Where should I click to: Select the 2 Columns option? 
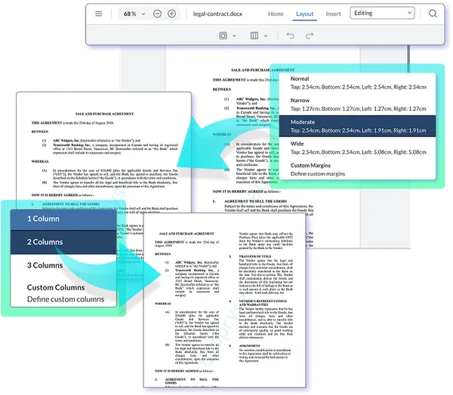point(63,242)
